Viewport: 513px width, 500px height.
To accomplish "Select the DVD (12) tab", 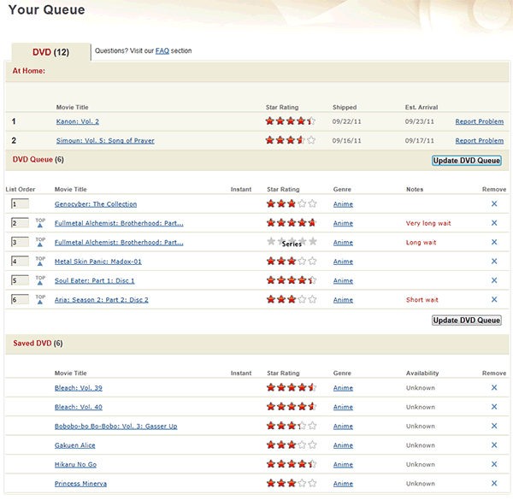I will [51, 52].
